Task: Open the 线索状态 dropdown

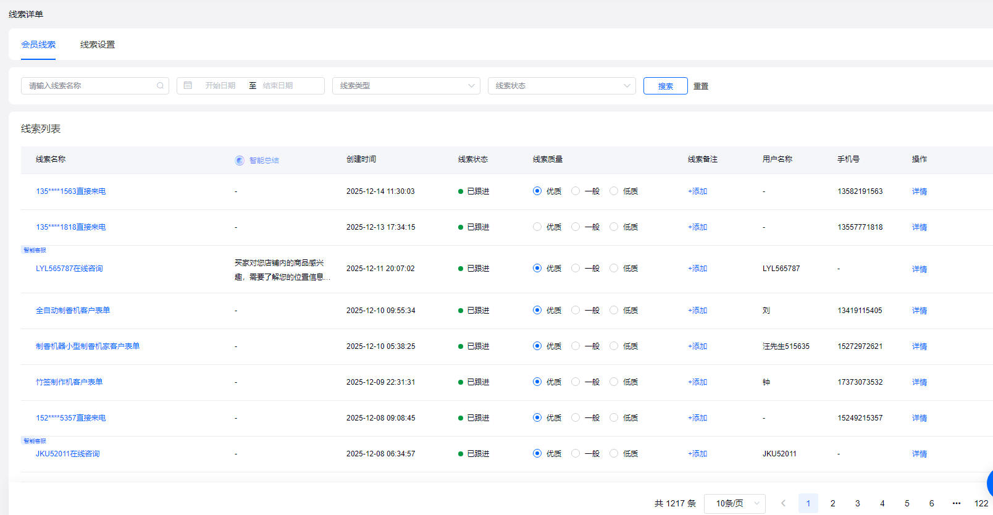Action: [x=561, y=86]
